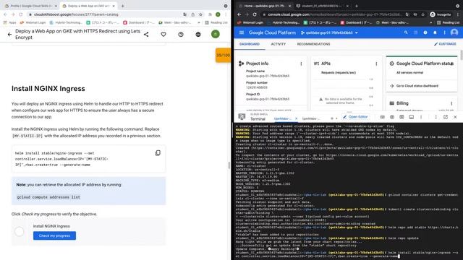Bookmark the lab page with star icon
The width and height of the screenshot is (463, 260).
click(201, 14)
